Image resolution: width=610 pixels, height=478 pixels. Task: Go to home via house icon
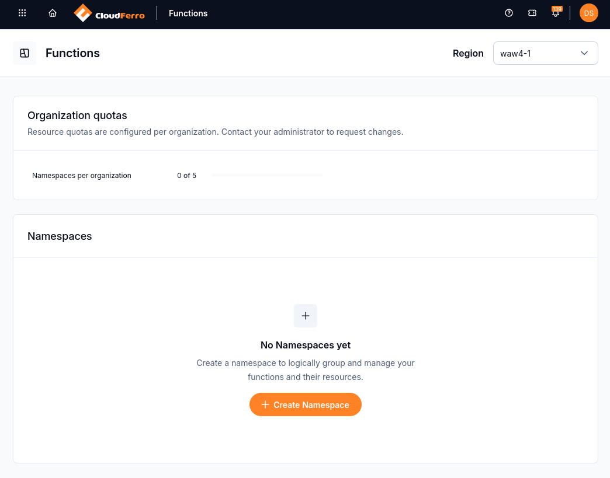point(53,13)
